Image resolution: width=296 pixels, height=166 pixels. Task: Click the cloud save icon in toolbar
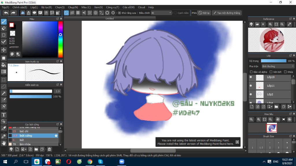pos(23,13)
